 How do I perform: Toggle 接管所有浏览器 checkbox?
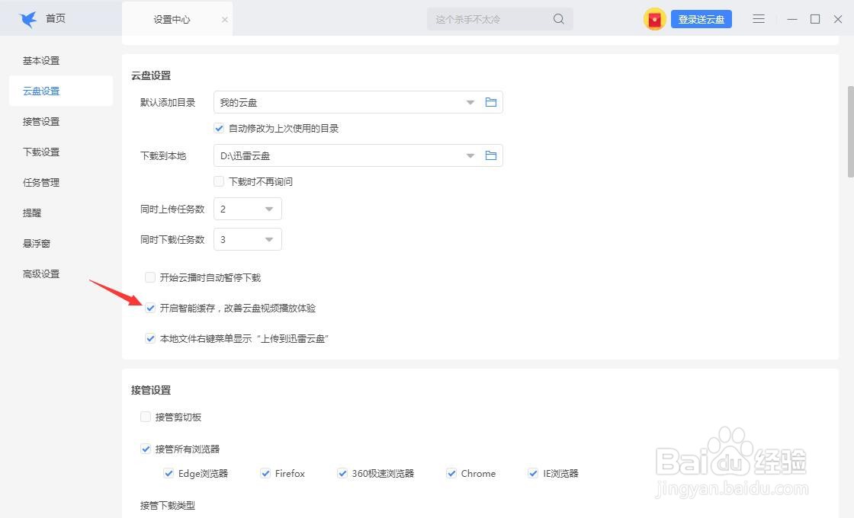[x=146, y=449]
